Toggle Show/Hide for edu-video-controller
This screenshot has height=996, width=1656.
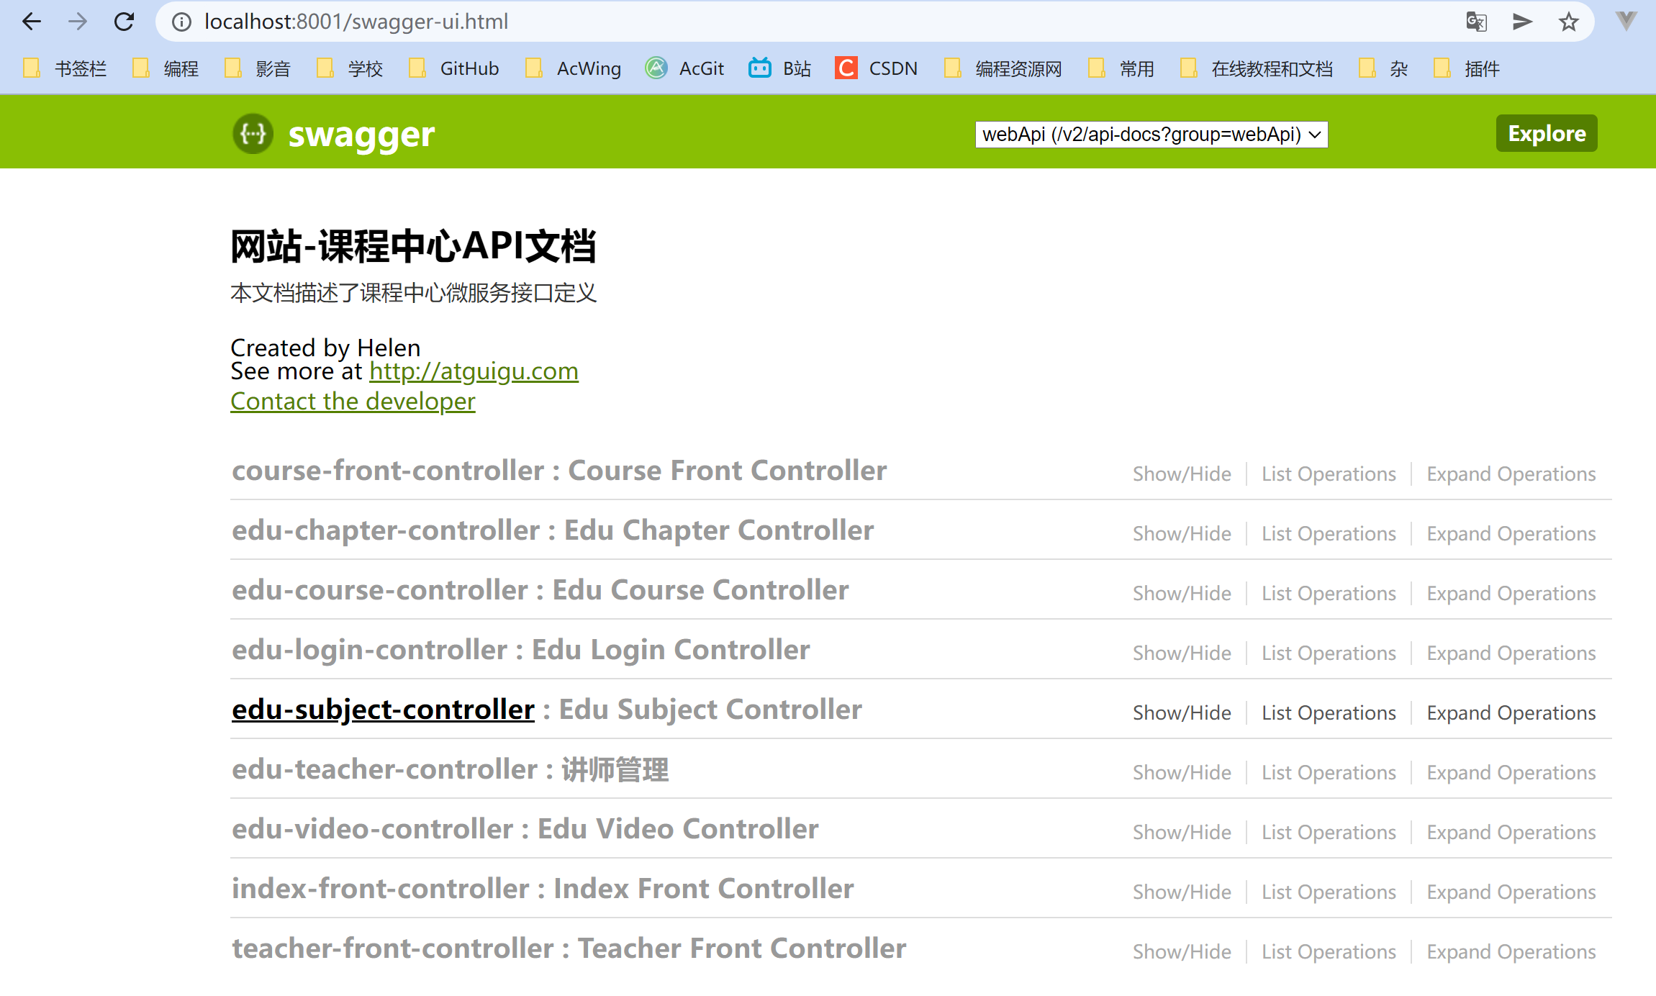[1182, 833]
